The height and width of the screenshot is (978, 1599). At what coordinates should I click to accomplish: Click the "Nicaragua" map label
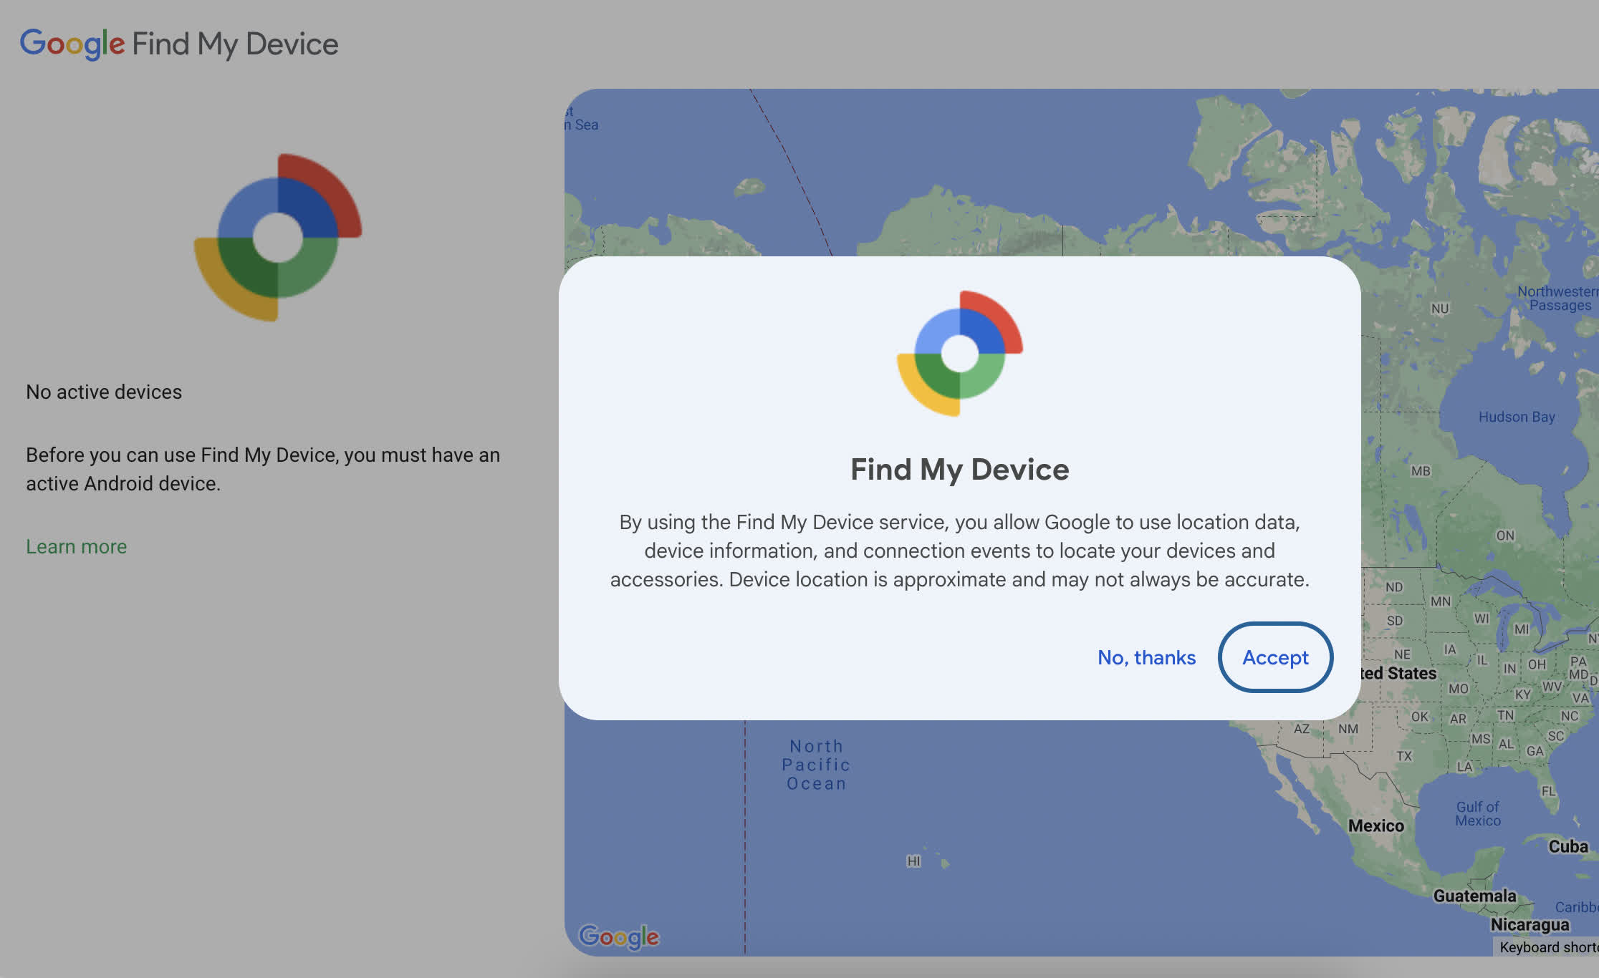pyautogui.click(x=1530, y=924)
